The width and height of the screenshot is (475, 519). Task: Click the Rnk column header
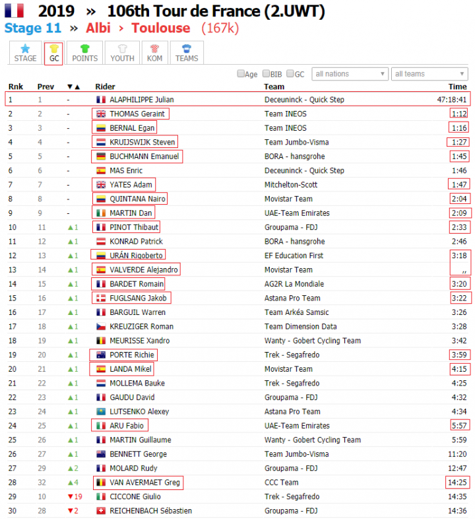point(16,86)
